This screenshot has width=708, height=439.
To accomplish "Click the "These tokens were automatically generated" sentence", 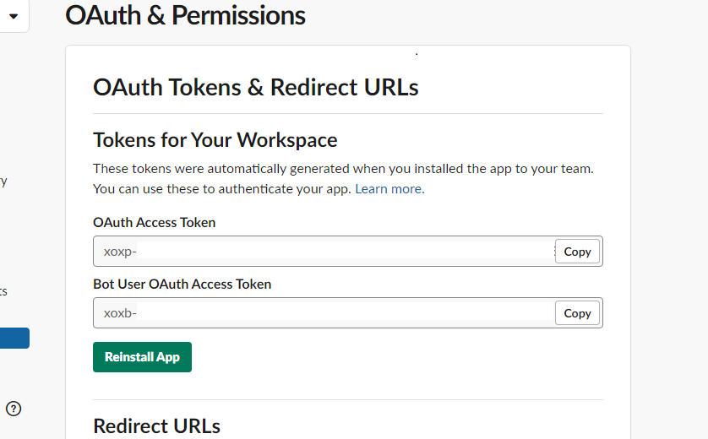I will (343, 169).
